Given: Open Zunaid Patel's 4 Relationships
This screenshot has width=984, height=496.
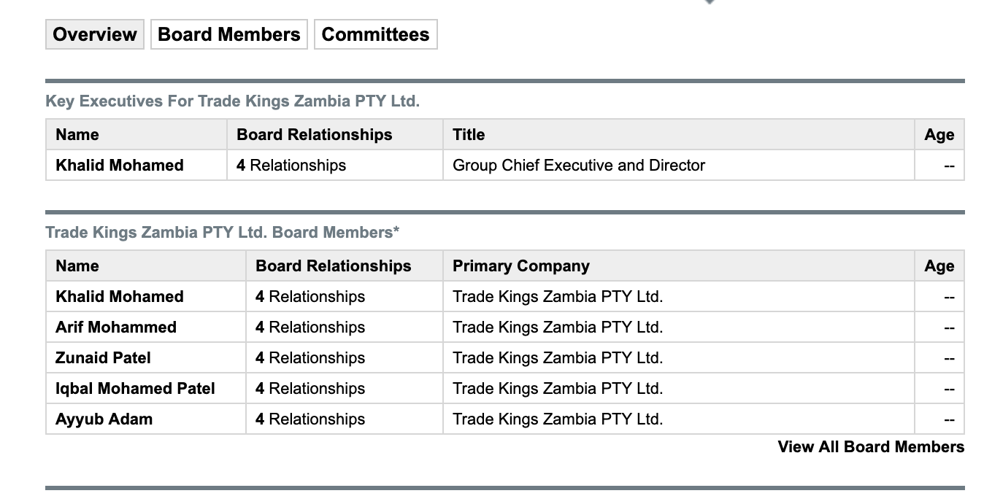Looking at the screenshot, I should pyautogui.click(x=310, y=358).
